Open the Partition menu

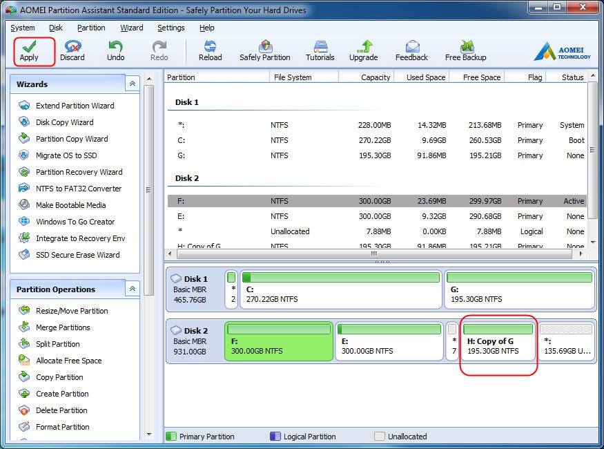[x=91, y=28]
